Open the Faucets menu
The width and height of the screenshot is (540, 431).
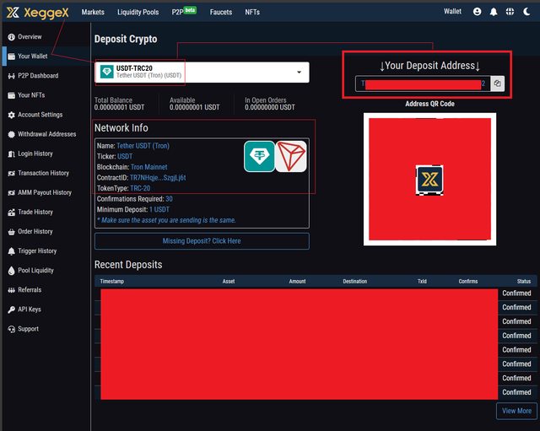click(x=221, y=12)
